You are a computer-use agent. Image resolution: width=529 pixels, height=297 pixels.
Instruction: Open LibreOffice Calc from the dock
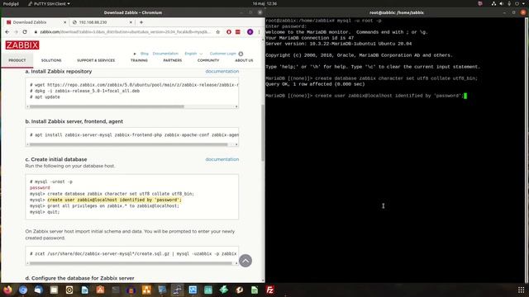coord(255,290)
